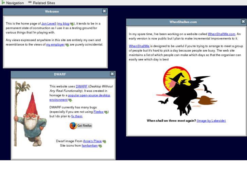Open the '(Image by Lakeside)' link
247x185 pixels.
tap(211, 121)
